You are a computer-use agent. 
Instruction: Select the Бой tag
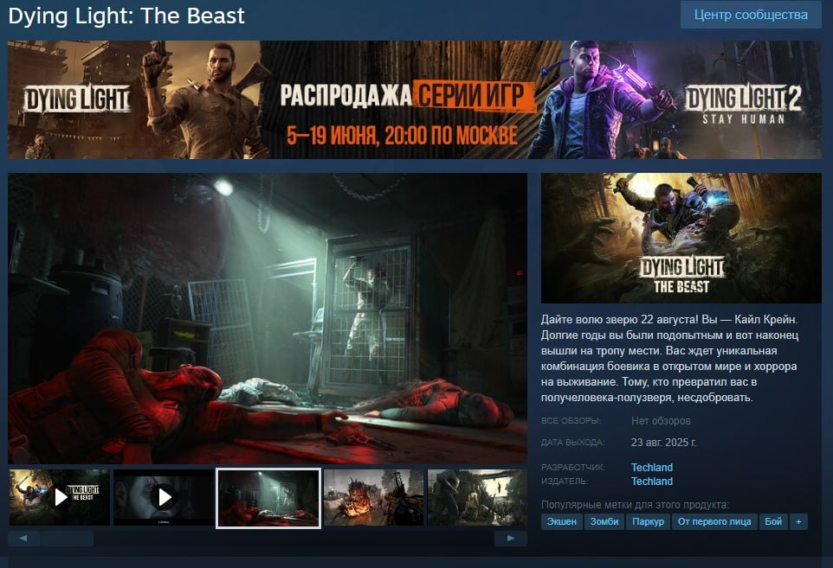pos(773,521)
